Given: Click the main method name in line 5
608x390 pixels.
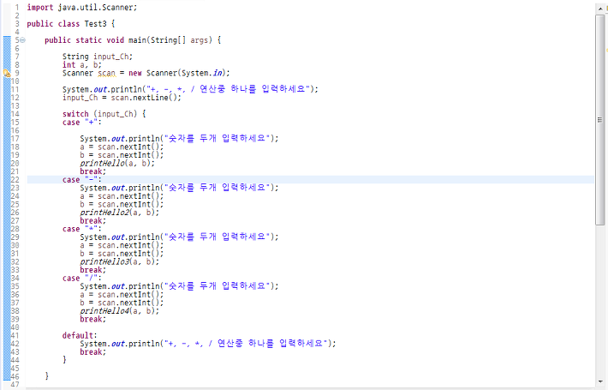Looking at the screenshot, I should point(137,40).
